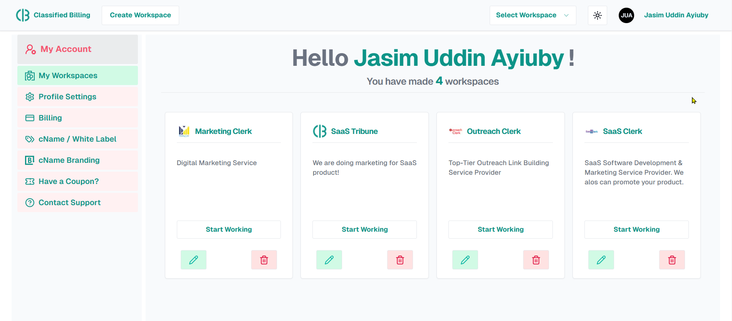Click the Hello Jasim Uddin Ayiuby heading
The height and width of the screenshot is (321, 732).
(x=433, y=58)
